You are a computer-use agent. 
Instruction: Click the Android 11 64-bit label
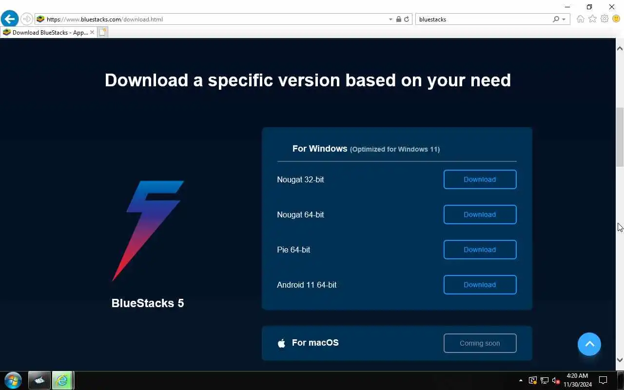(x=307, y=285)
